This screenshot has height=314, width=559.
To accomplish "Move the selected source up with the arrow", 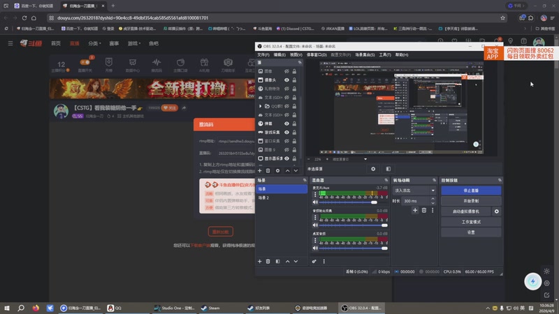I will click(286, 170).
